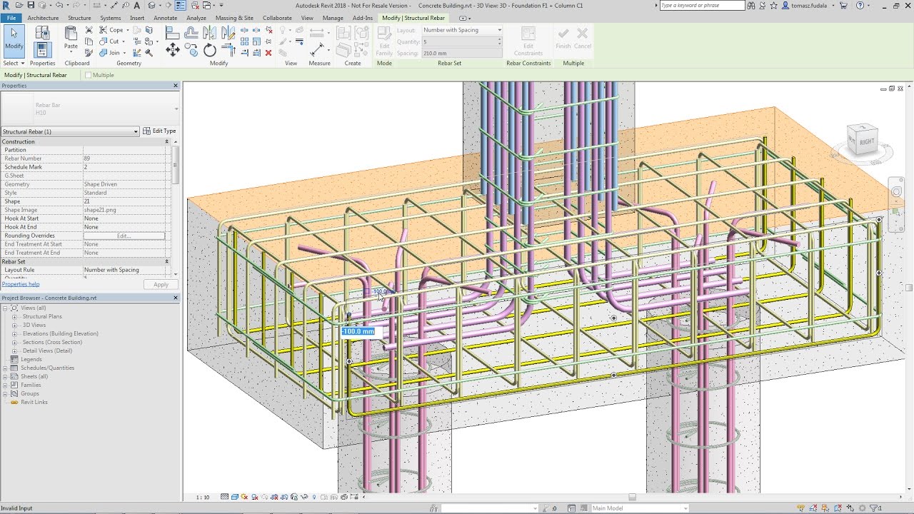This screenshot has width=914, height=514.
Task: Open Properties help link
Action: tap(21, 284)
